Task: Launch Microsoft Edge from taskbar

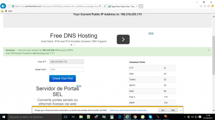Action: click(x=120, y=117)
